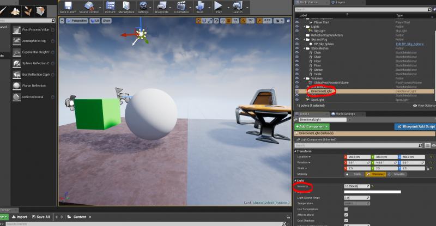
Task: Click the Save Current toolbar icon
Action: [x=68, y=7]
